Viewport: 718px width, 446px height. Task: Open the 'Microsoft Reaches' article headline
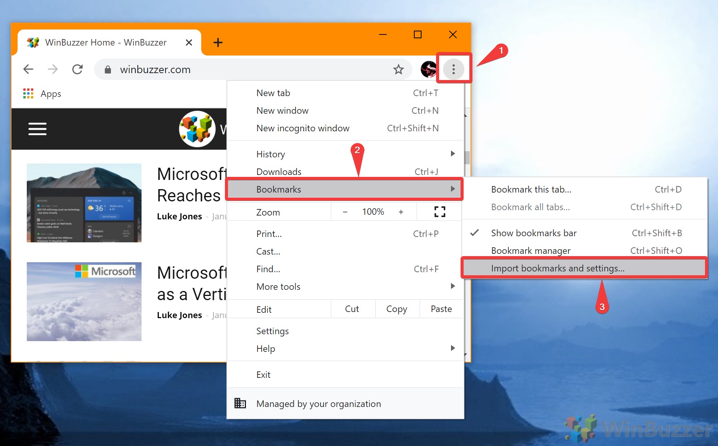click(x=192, y=185)
